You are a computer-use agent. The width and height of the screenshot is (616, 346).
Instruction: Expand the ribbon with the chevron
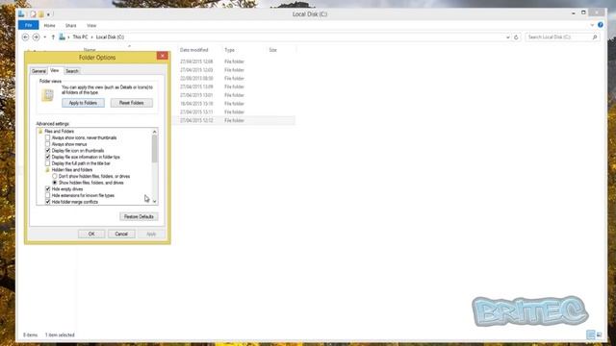pos(592,25)
